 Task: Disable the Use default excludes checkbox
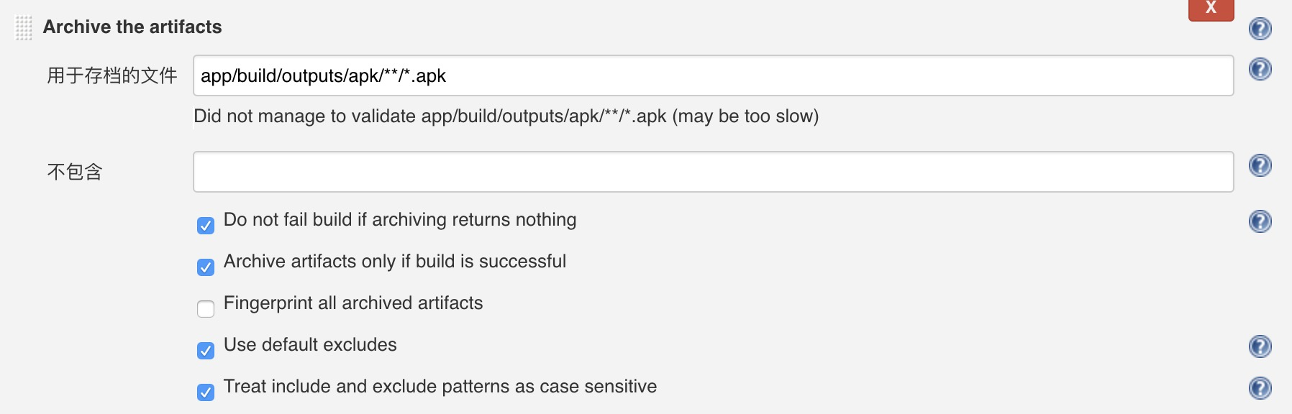[x=206, y=351]
